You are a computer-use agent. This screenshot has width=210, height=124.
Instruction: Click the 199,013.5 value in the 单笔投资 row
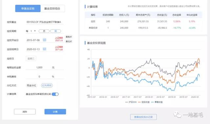coord(143,28)
